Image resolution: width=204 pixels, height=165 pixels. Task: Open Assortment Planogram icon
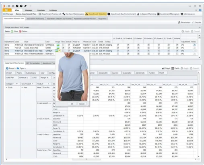click(158, 14)
